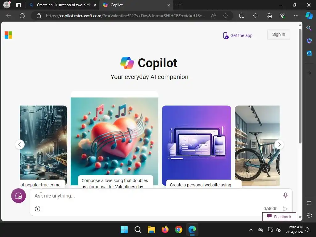Select the bicycle shop suggestion card

coord(257,146)
